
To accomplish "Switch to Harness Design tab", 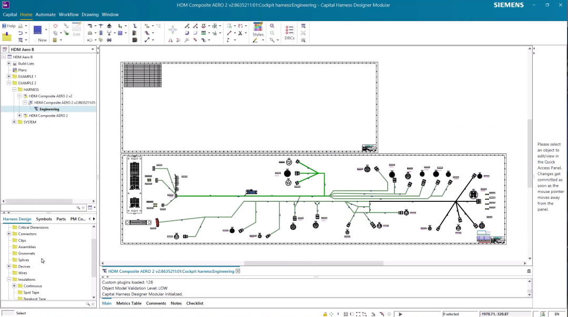I will point(17,219).
